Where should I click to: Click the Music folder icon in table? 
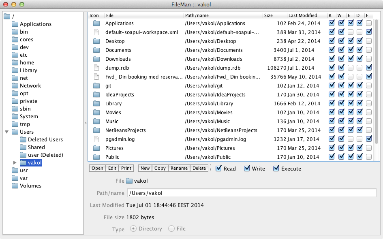point(96,122)
